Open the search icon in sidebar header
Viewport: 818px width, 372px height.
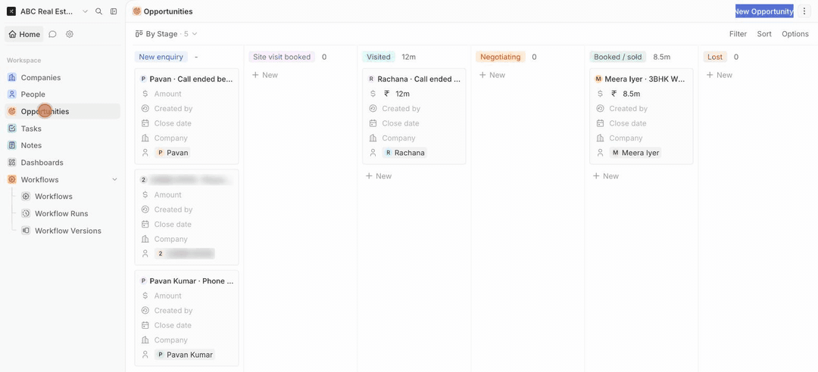tap(98, 11)
